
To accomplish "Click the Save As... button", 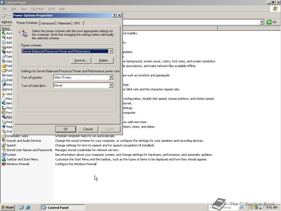I will pyautogui.click(x=81, y=60).
